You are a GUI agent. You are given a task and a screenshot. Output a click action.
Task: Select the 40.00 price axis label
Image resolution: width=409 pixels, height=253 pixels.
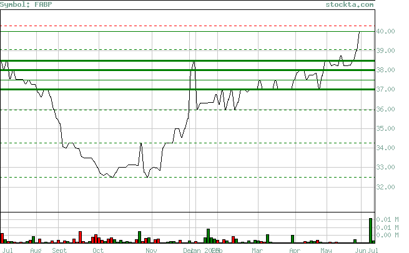coord(385,31)
